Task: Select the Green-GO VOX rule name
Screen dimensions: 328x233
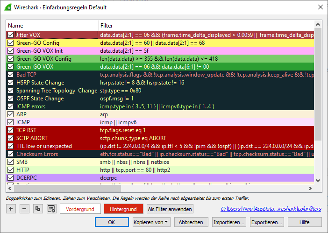Action: [x=35, y=67]
